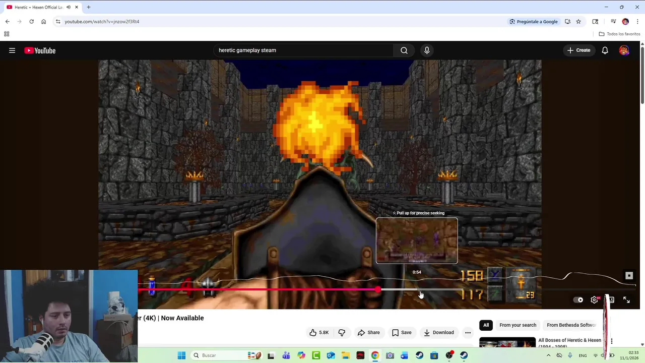Start voice search with the microphone
645x363 pixels.
coord(427,50)
